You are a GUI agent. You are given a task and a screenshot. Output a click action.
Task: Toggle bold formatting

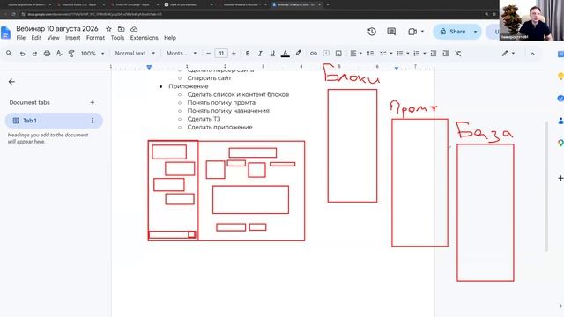pyautogui.click(x=248, y=54)
